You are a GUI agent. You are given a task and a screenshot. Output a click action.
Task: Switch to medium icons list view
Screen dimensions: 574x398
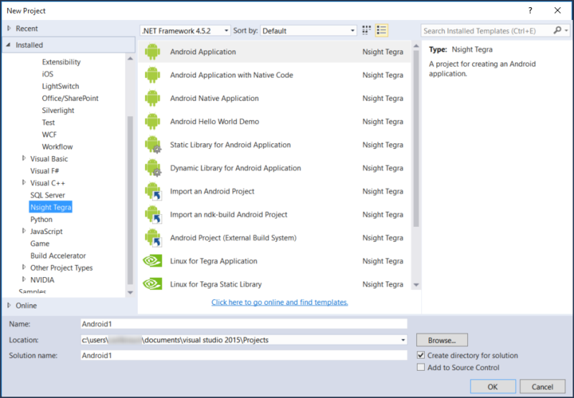[x=382, y=30]
